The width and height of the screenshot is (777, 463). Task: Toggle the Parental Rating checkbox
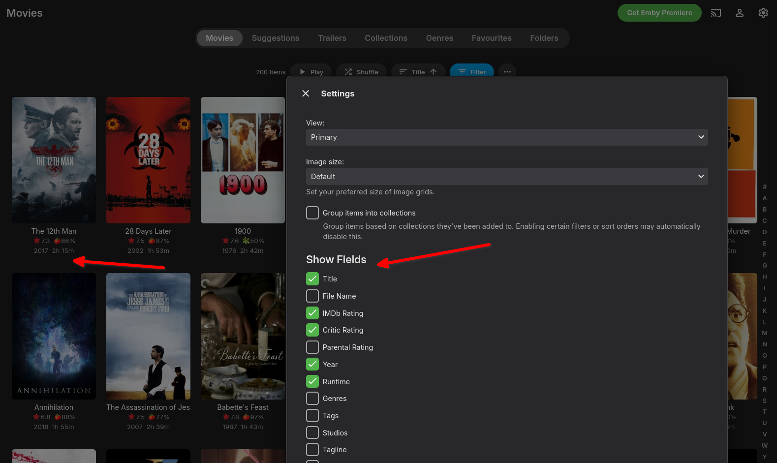[312, 347]
